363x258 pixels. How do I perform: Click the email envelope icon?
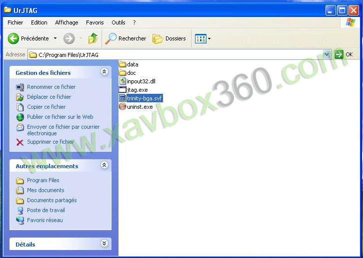coord(20,127)
